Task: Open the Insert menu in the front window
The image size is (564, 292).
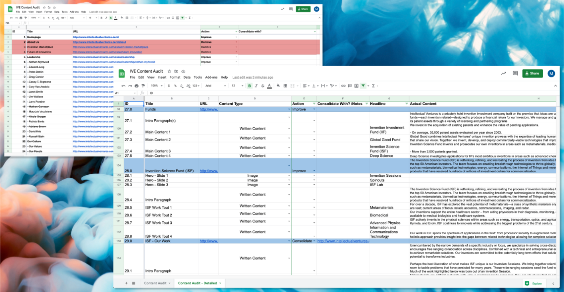Action: click(162, 77)
